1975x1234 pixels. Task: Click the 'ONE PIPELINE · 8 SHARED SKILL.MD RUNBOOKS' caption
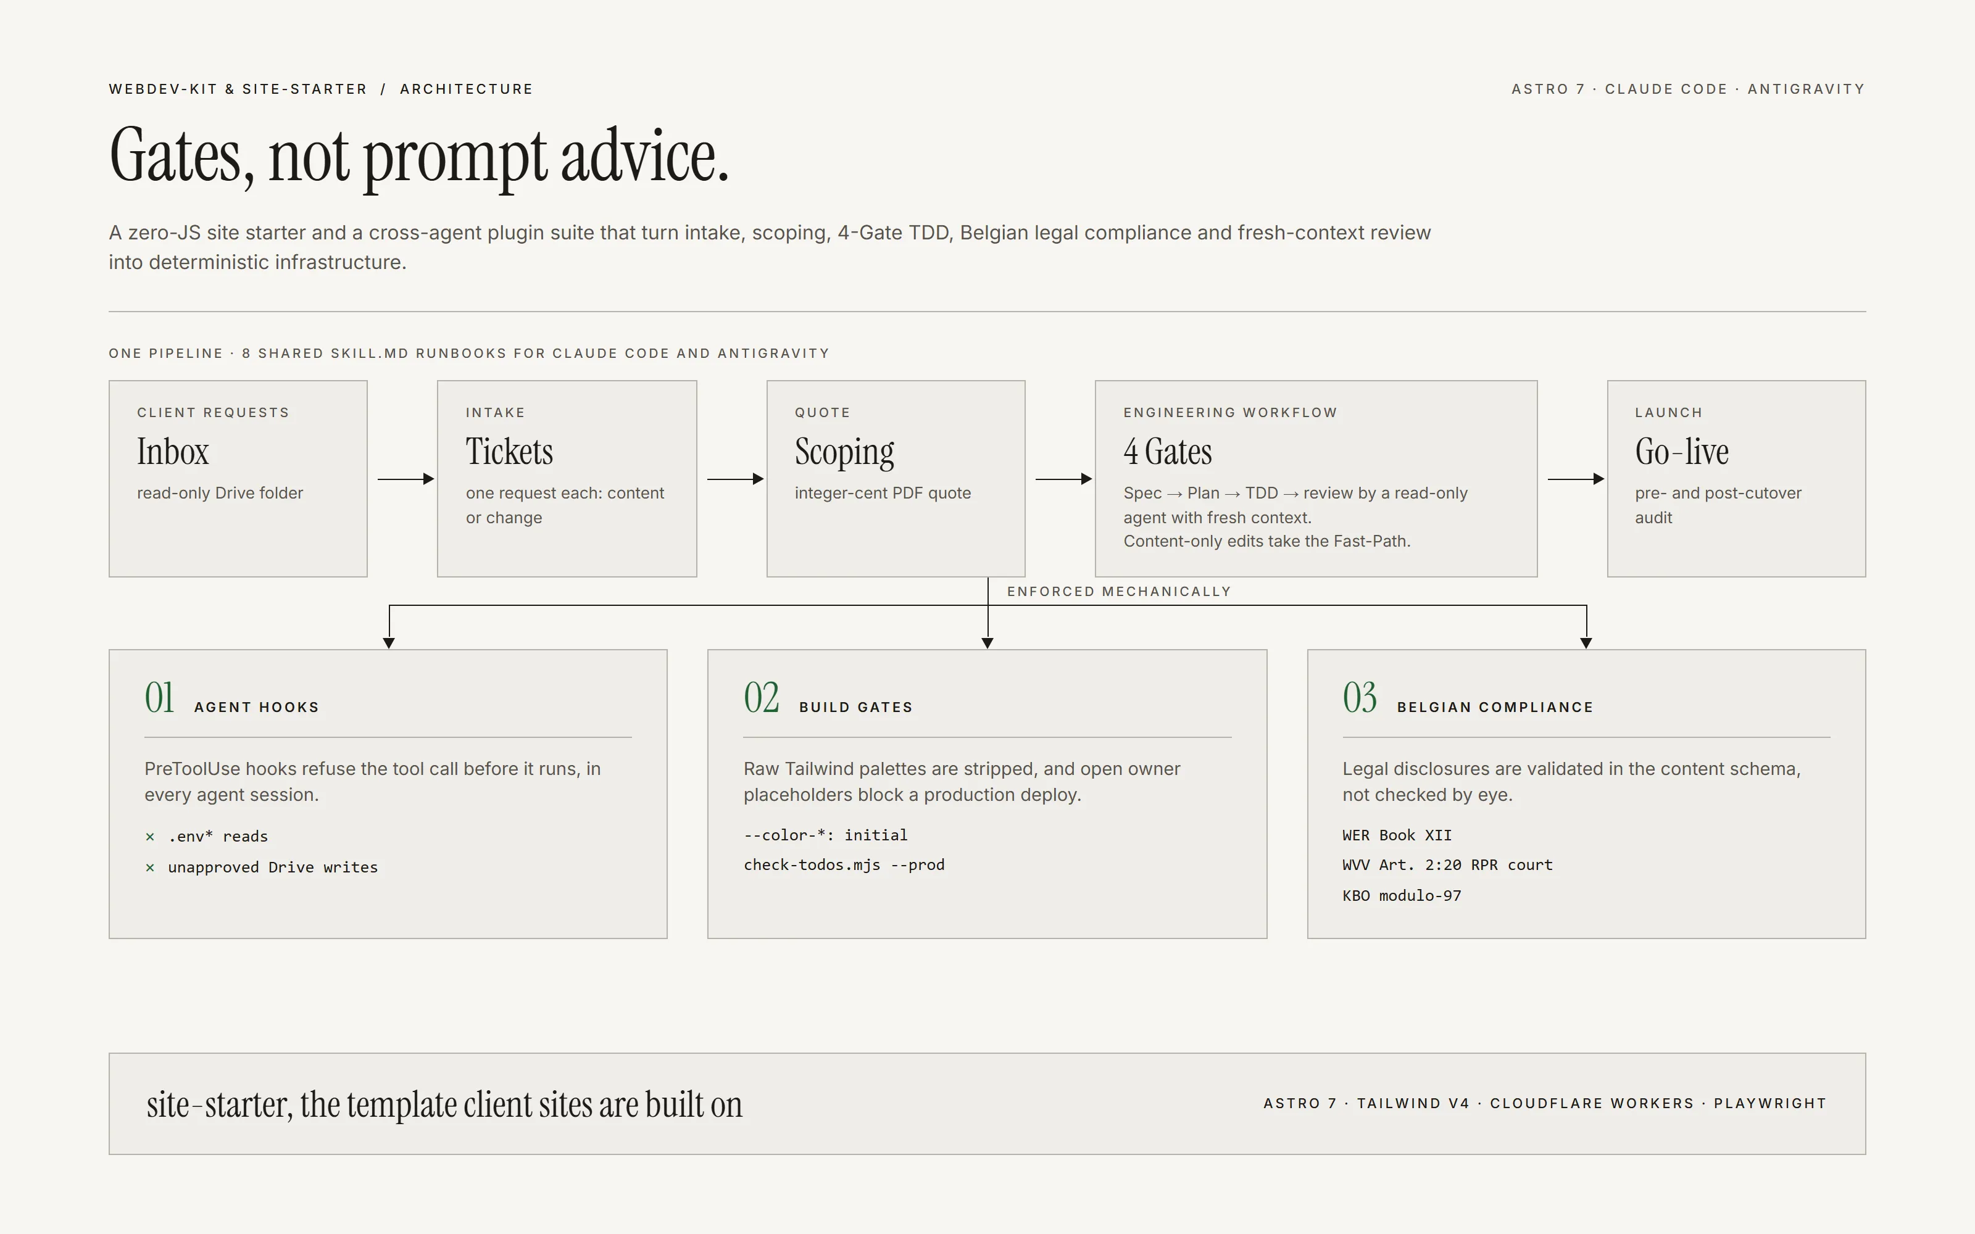click(468, 354)
